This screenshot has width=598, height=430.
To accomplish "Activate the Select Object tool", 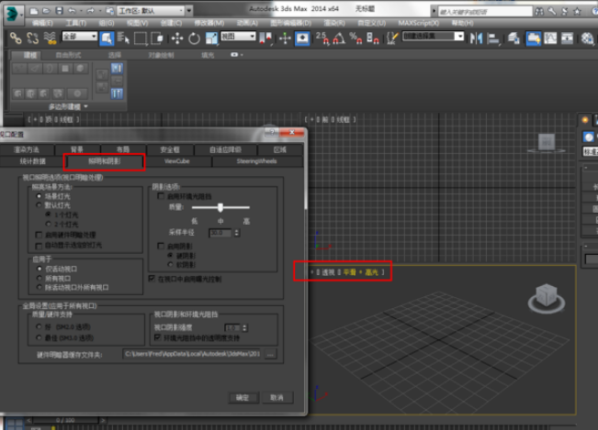I will (107, 39).
